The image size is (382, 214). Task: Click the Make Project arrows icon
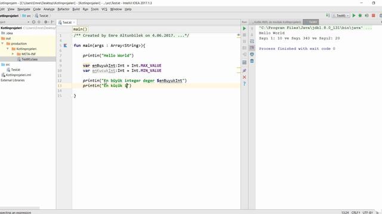coord(328,15)
